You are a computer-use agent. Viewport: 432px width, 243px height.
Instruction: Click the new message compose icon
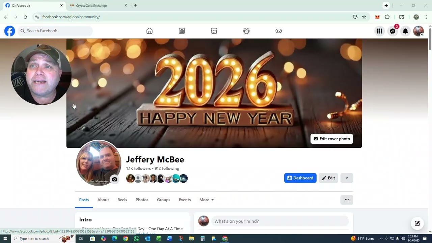(417, 223)
